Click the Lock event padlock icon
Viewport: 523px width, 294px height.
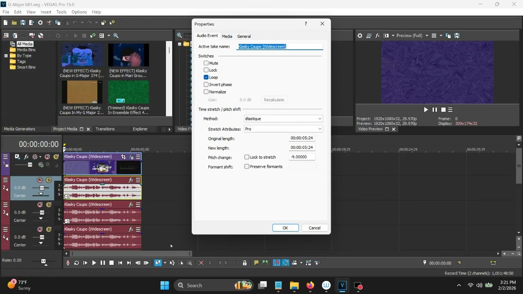(245, 263)
